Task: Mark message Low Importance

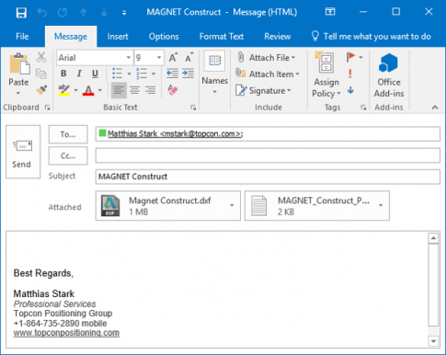Action: [350, 90]
